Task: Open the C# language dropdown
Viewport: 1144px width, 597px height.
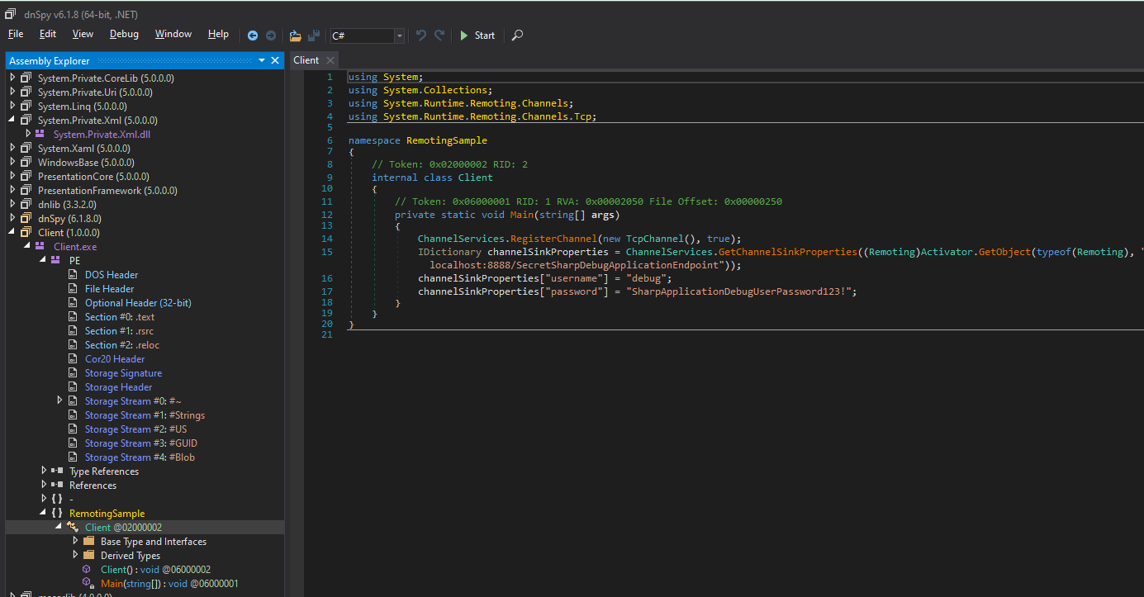Action: click(400, 36)
